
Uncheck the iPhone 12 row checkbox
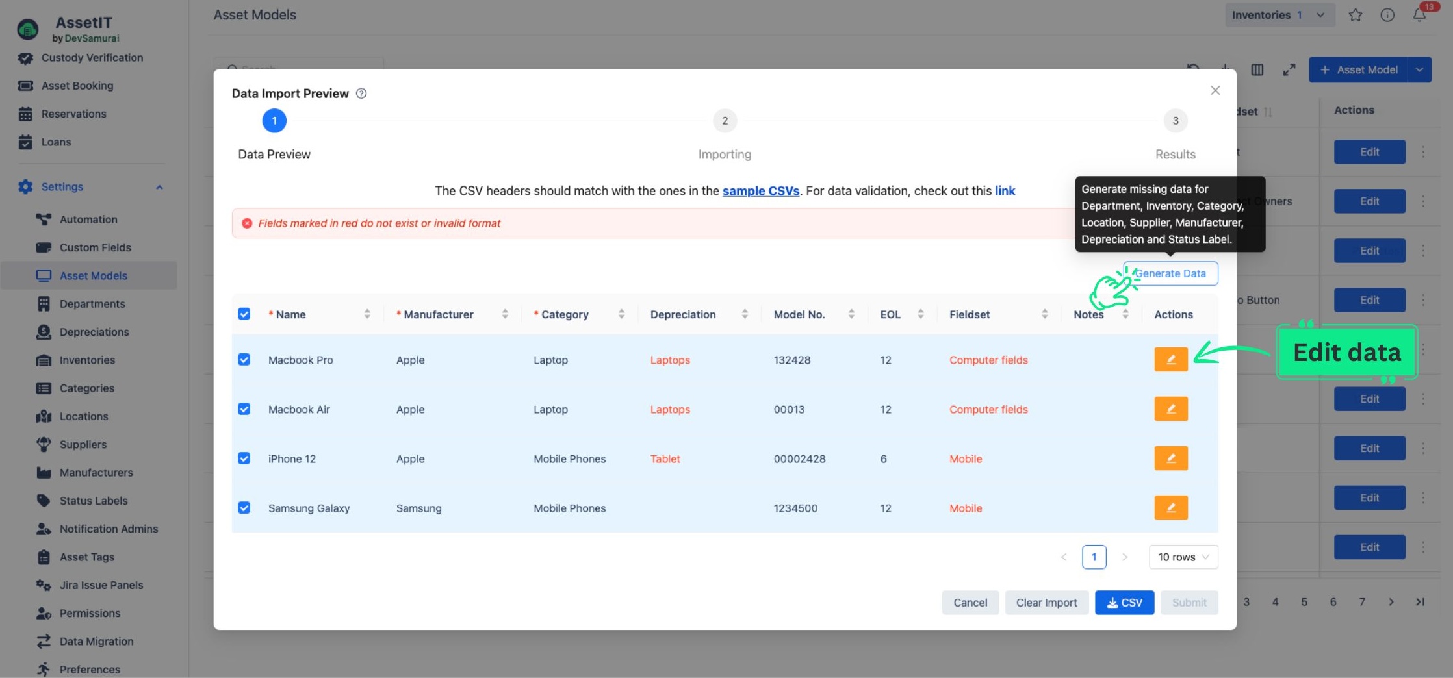click(244, 458)
